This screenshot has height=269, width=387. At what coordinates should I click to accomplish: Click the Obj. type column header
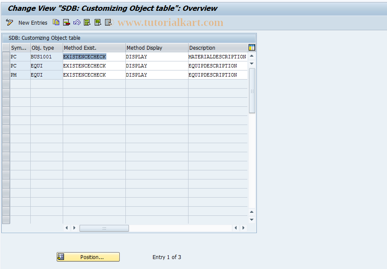tap(47, 48)
